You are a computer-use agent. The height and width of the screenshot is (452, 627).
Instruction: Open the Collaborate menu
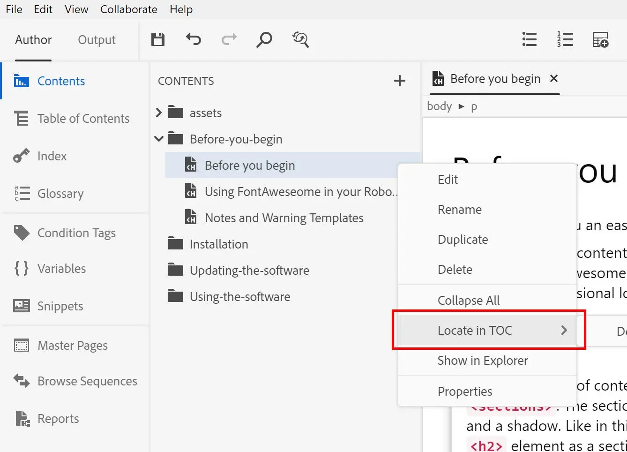128,9
